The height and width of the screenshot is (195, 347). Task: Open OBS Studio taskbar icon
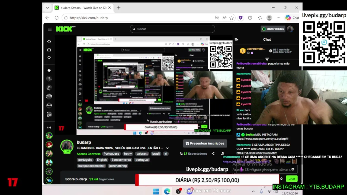(178, 191)
